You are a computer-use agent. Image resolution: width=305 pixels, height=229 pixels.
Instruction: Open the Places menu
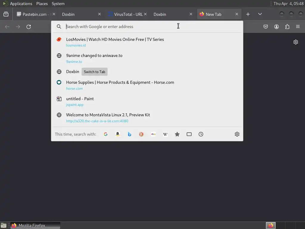pyautogui.click(x=42, y=4)
